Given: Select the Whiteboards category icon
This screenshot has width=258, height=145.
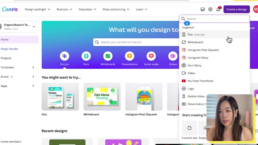Looking at the screenshot, I should click(108, 56).
